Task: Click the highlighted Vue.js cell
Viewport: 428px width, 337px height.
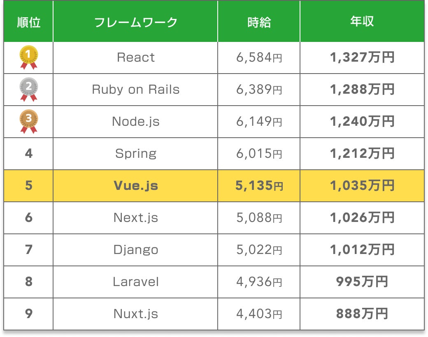Action: [136, 185]
